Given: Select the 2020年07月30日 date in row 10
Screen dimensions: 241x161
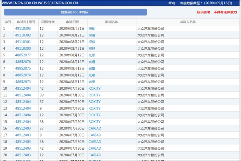Looking at the screenshot, I should [x=72, y=88].
